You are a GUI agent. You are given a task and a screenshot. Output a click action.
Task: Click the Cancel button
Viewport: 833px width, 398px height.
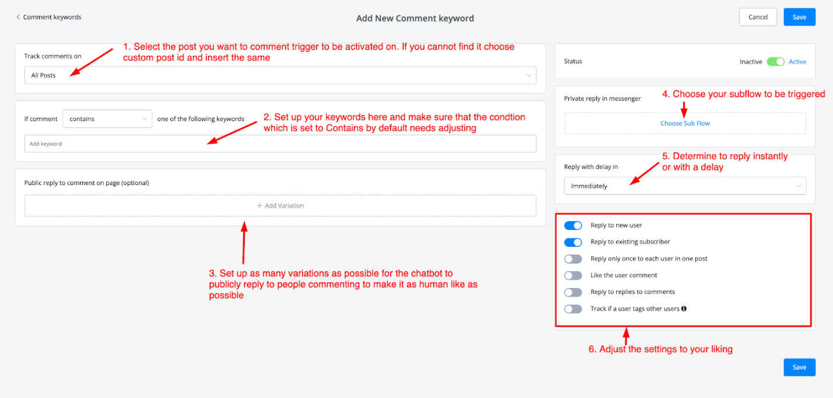tap(758, 17)
